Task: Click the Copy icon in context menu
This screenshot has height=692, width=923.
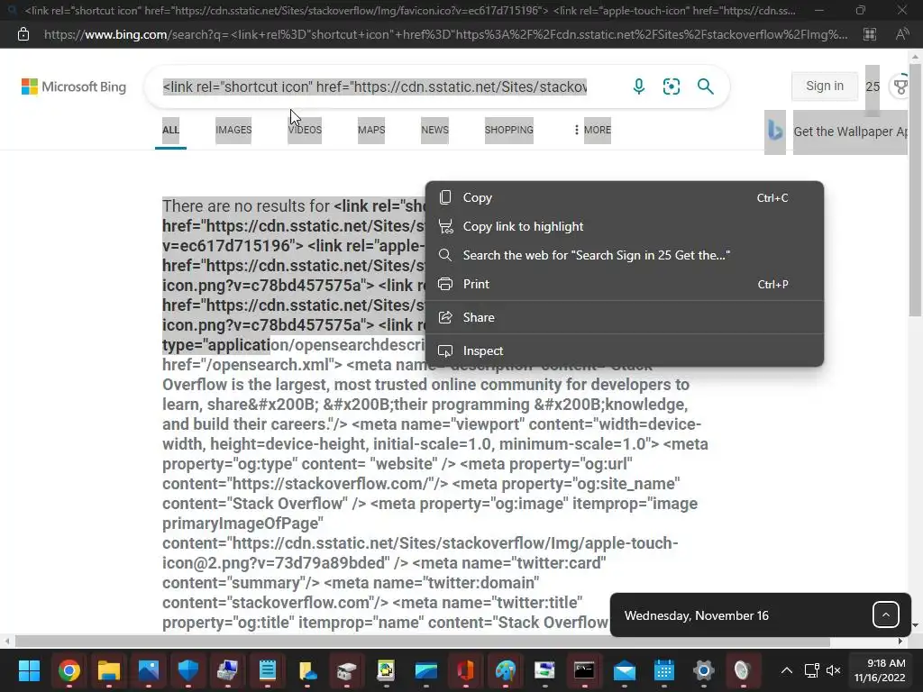Action: click(x=445, y=197)
